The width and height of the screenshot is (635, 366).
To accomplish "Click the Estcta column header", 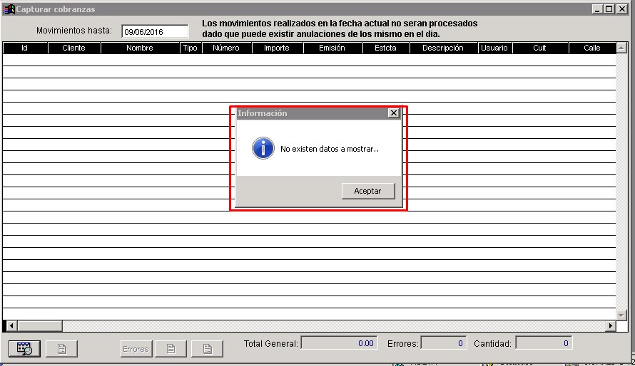I will tap(385, 48).
